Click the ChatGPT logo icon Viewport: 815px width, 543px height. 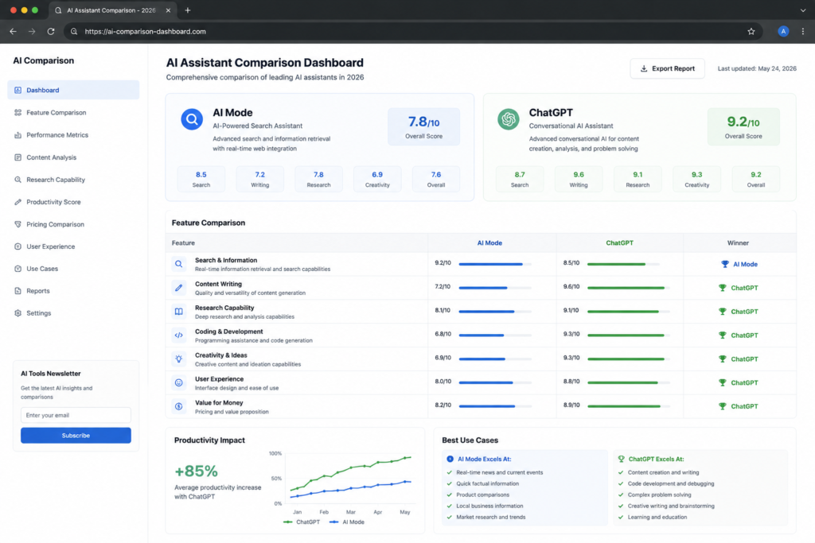pyautogui.click(x=508, y=119)
